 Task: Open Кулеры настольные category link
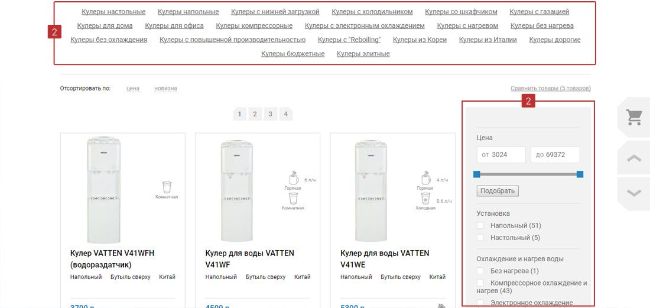[113, 12]
